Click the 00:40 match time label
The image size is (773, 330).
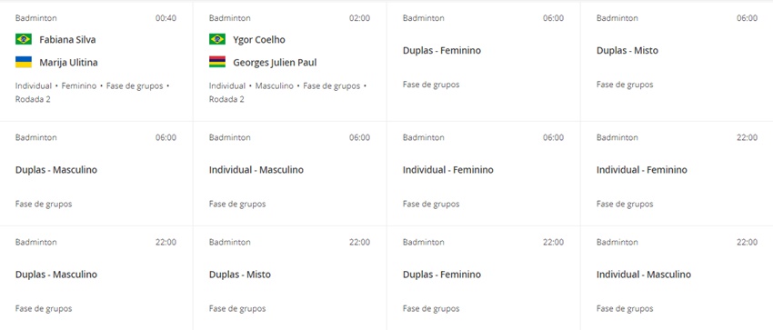coord(166,18)
